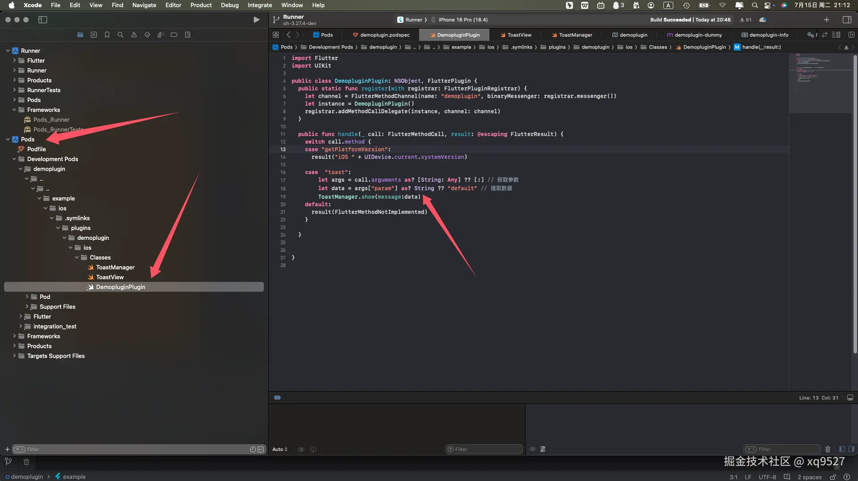Collapse the Frameworks group under Runner
The height and width of the screenshot is (481, 858).
point(14,110)
